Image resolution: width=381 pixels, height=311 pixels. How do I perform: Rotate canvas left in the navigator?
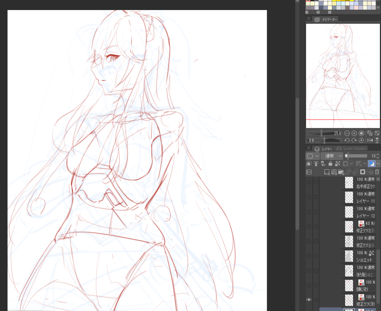click(347, 140)
